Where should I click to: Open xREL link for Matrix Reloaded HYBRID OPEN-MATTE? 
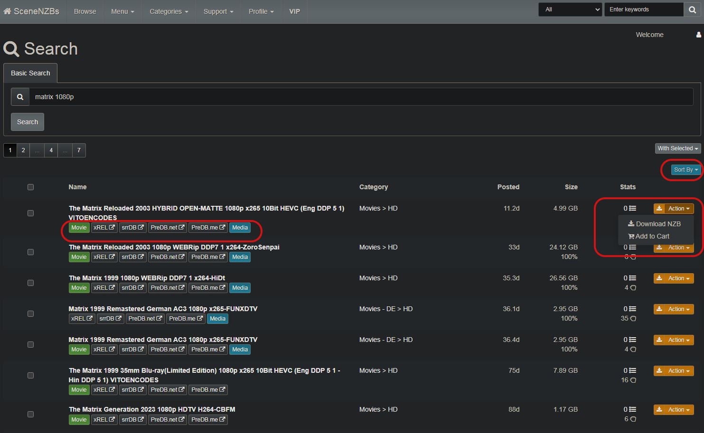(104, 228)
